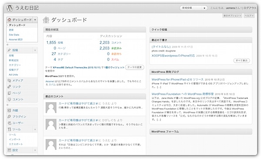Collapse the WordPress 開発ブログ widget header

click(x=201, y=72)
